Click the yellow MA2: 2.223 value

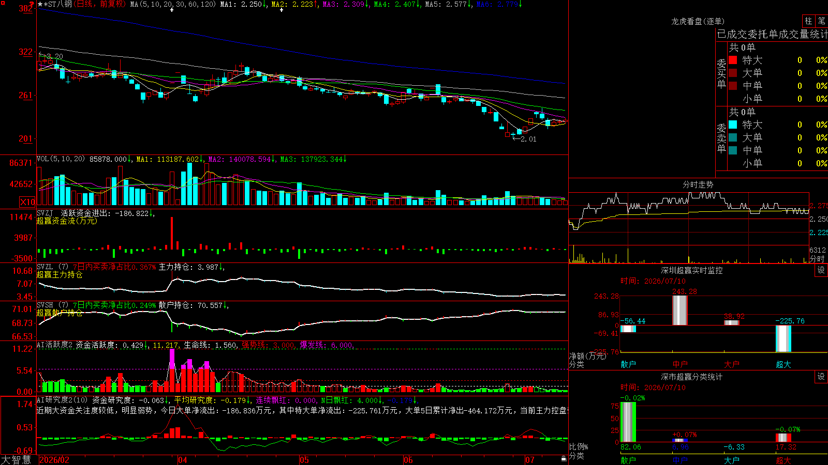294,4
